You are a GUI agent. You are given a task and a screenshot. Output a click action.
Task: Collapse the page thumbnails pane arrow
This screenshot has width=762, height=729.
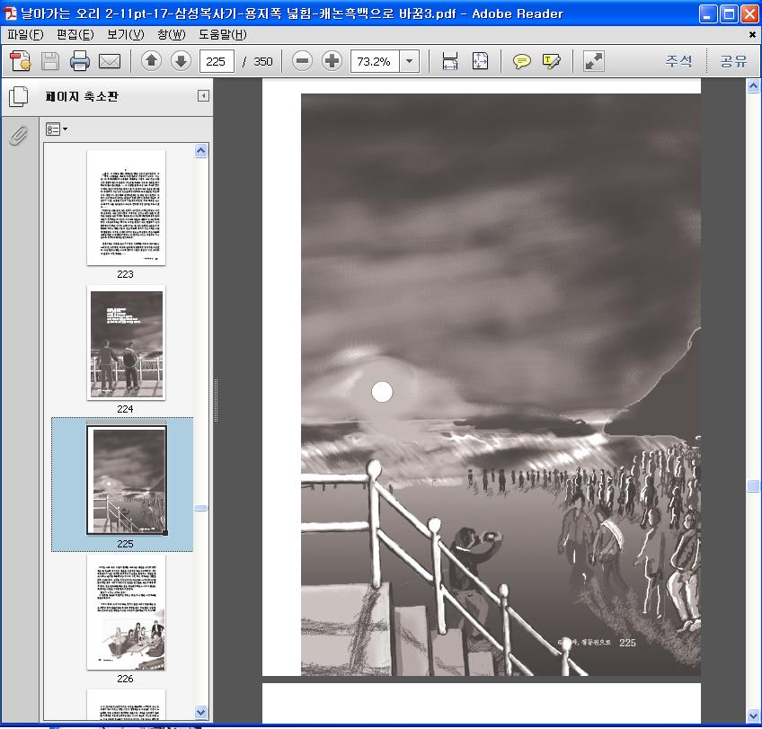[203, 96]
